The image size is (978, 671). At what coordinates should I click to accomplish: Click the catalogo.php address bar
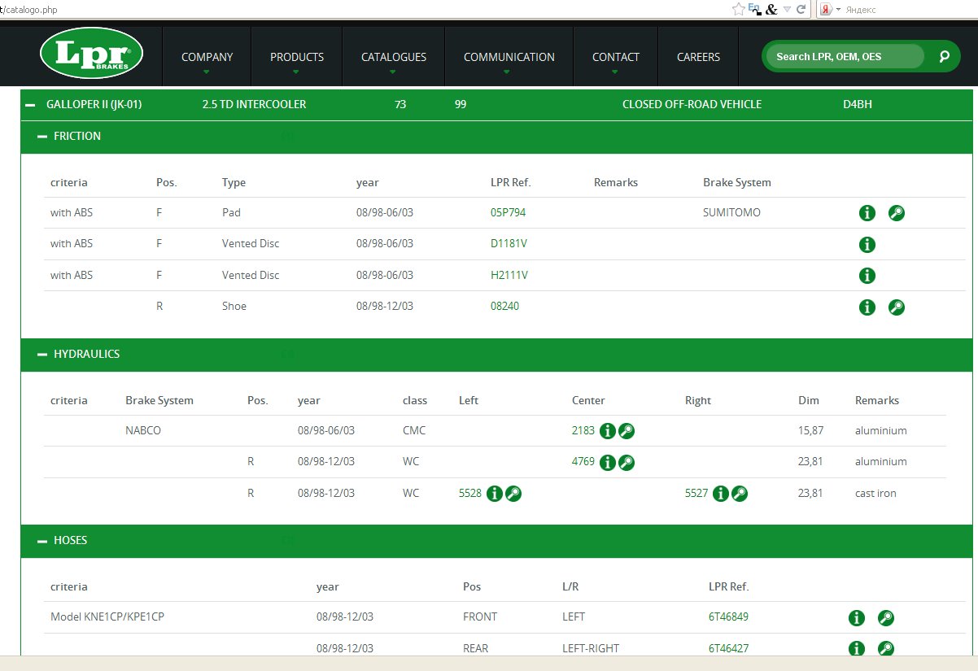tap(366, 9)
